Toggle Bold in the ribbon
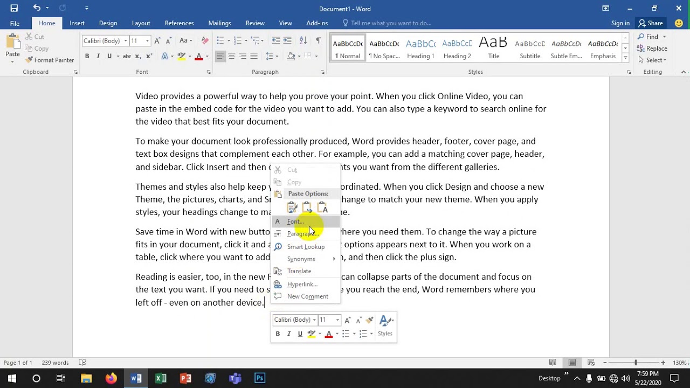The image size is (690, 388). [x=87, y=56]
